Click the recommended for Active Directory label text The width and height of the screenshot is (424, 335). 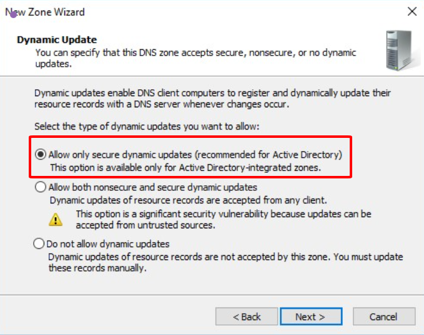pos(195,154)
